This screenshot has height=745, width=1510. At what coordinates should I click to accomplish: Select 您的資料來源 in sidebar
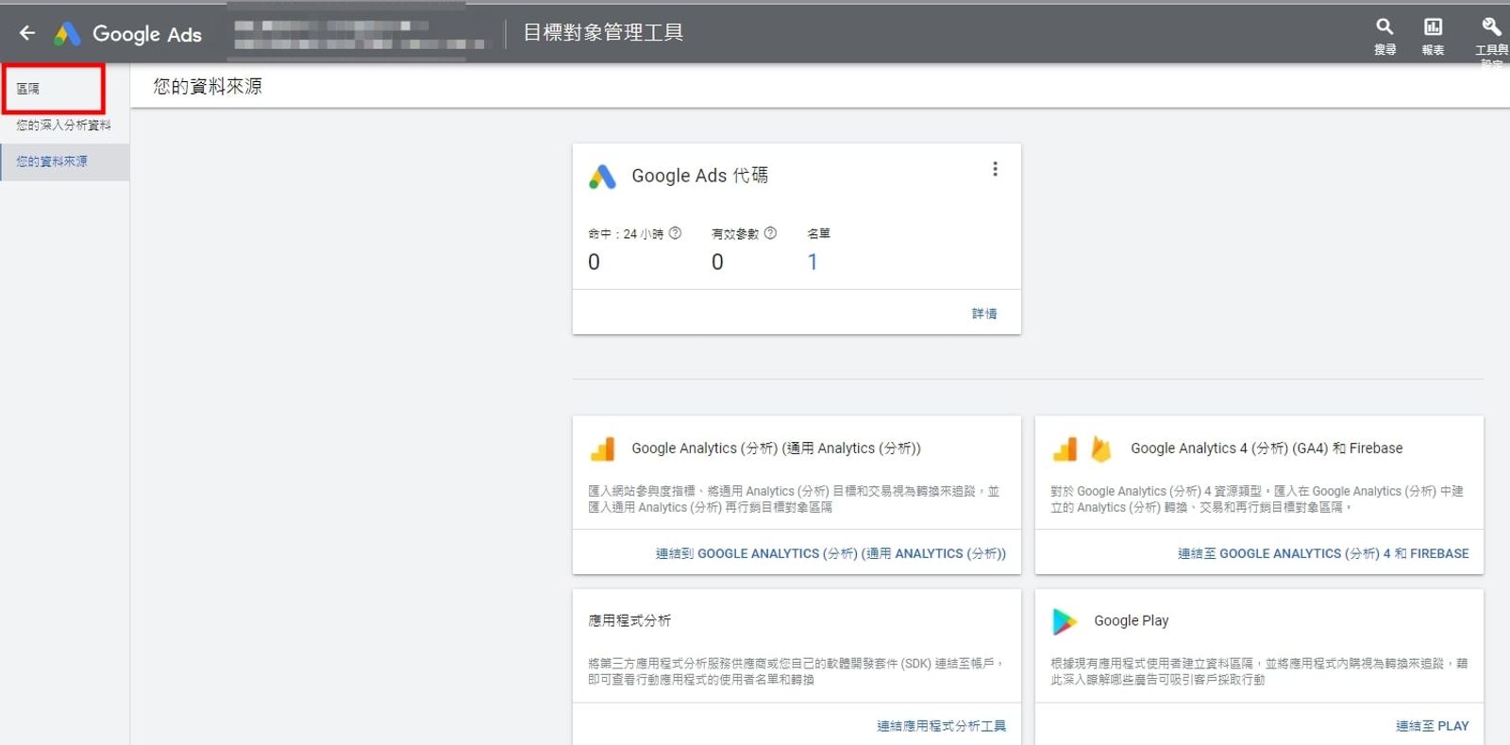(x=64, y=161)
